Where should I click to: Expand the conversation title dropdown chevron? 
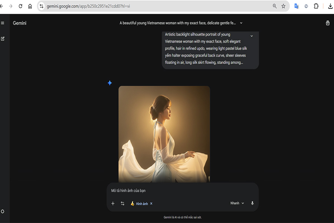tap(241, 23)
